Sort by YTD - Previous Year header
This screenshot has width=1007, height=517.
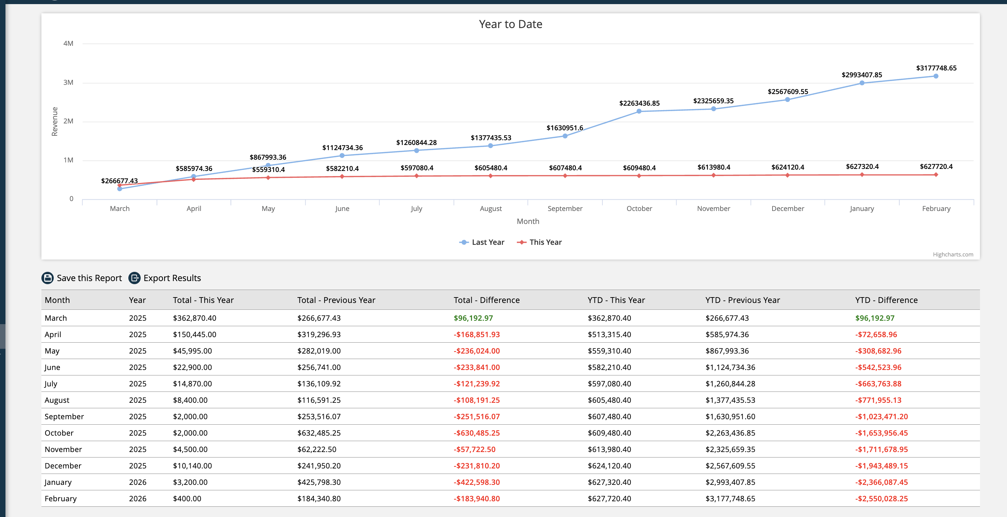[742, 300]
